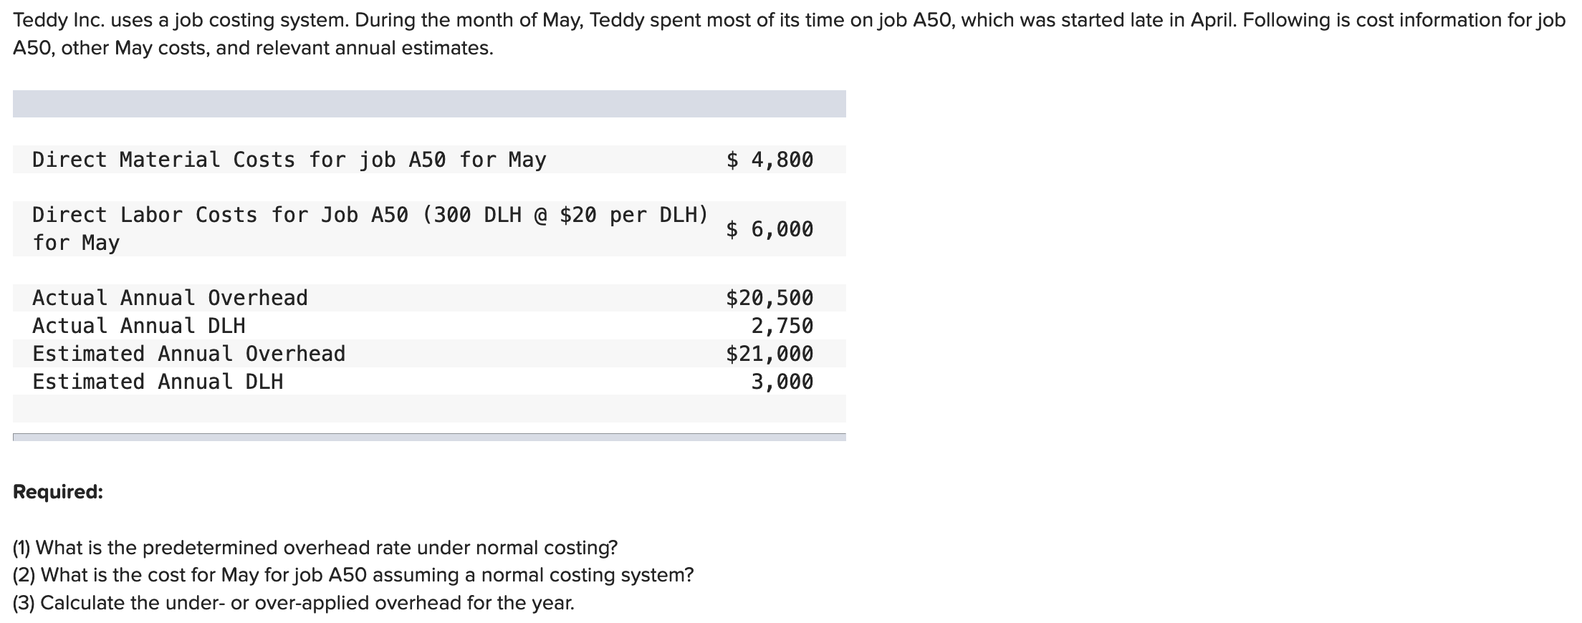Select the $20,500 actual overhead amount
The height and width of the screenshot is (623, 1582).
[x=770, y=298]
